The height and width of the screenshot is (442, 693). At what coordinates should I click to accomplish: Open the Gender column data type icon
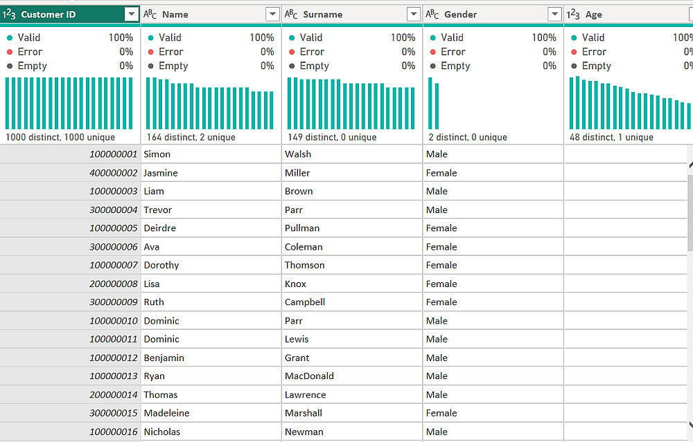pyautogui.click(x=432, y=15)
